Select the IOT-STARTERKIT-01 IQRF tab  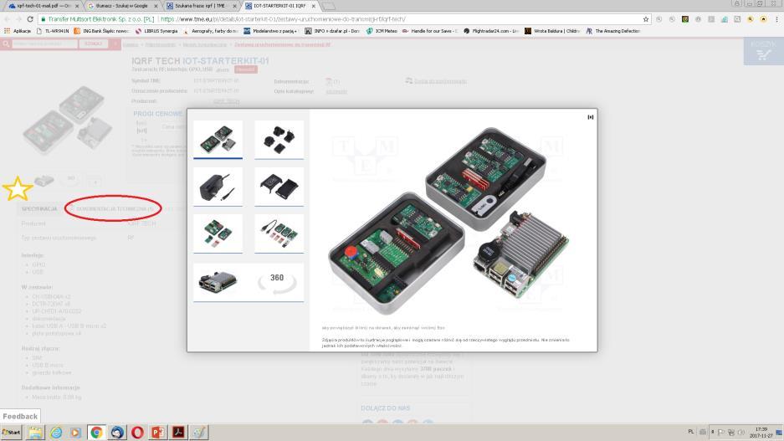(x=280, y=6)
